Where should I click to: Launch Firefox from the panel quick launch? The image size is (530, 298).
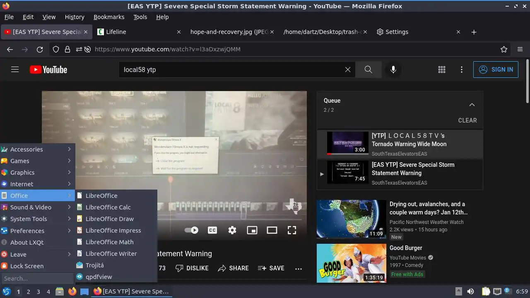[72, 291]
